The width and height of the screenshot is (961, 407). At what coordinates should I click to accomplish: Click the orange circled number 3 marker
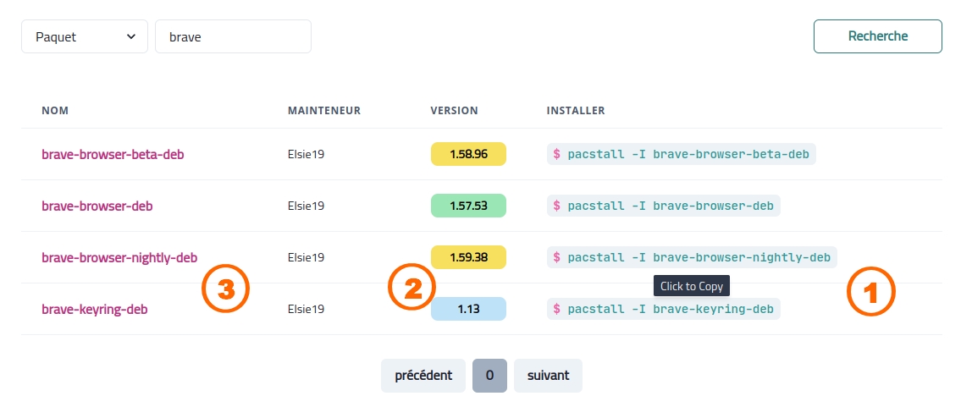[224, 289]
